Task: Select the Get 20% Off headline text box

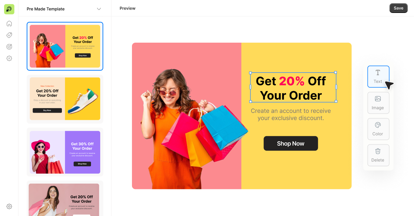Action: click(x=293, y=87)
